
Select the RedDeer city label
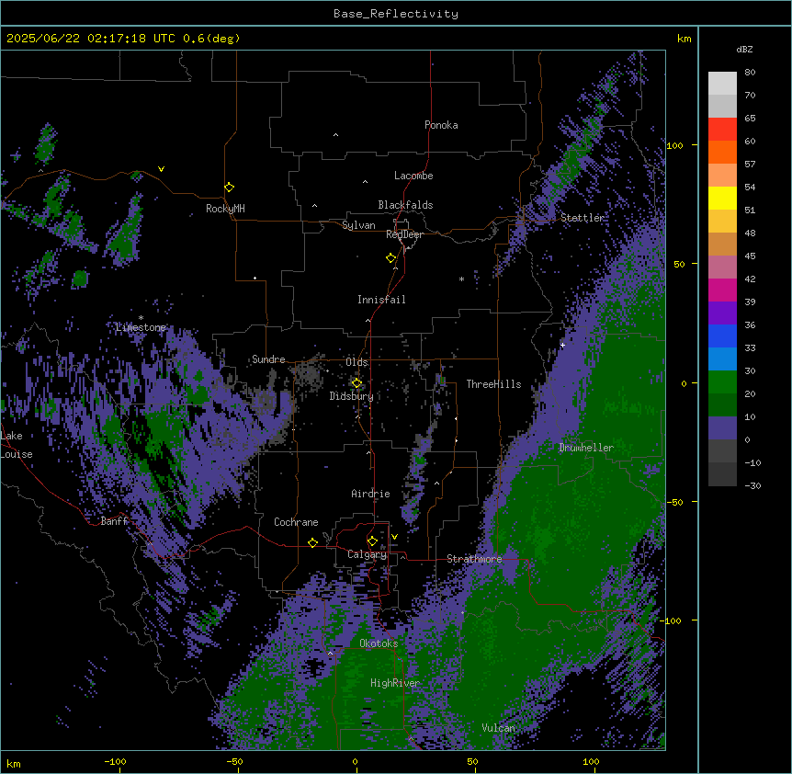pyautogui.click(x=404, y=234)
